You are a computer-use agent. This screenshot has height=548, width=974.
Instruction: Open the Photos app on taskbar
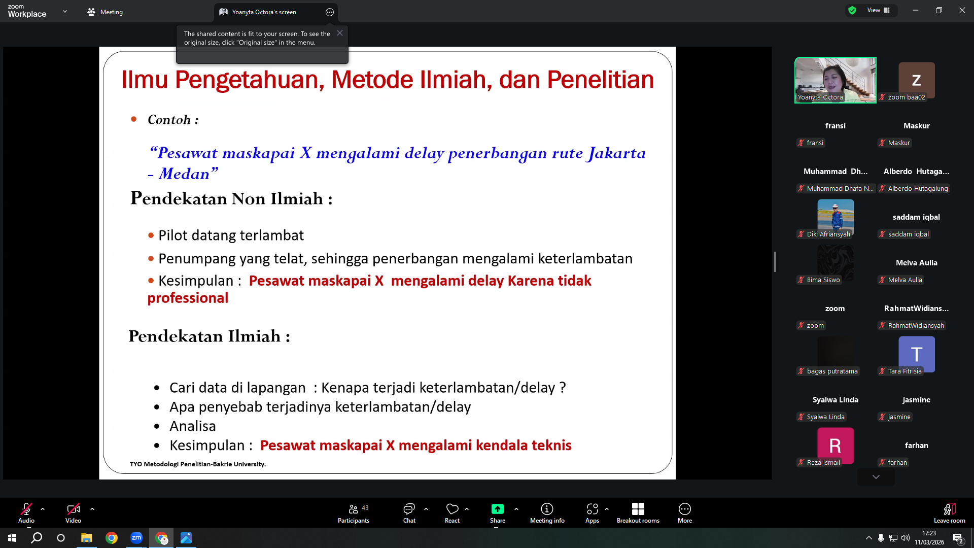(186, 538)
